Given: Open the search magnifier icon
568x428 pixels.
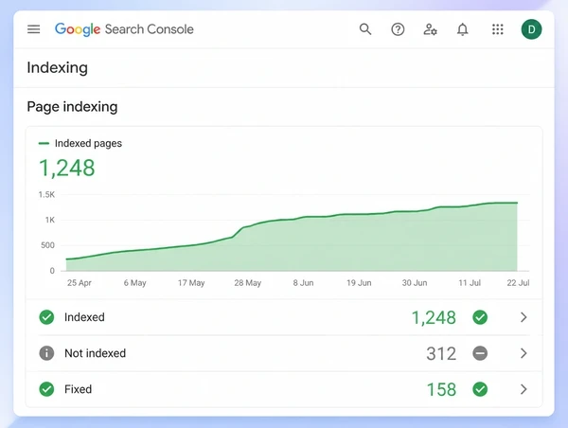Looking at the screenshot, I should pos(365,29).
